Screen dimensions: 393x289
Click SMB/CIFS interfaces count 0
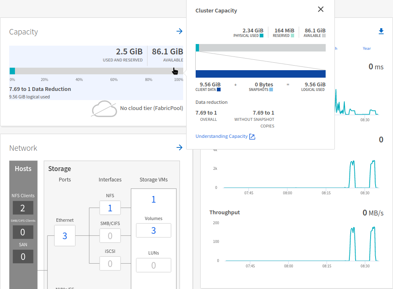tap(110, 236)
